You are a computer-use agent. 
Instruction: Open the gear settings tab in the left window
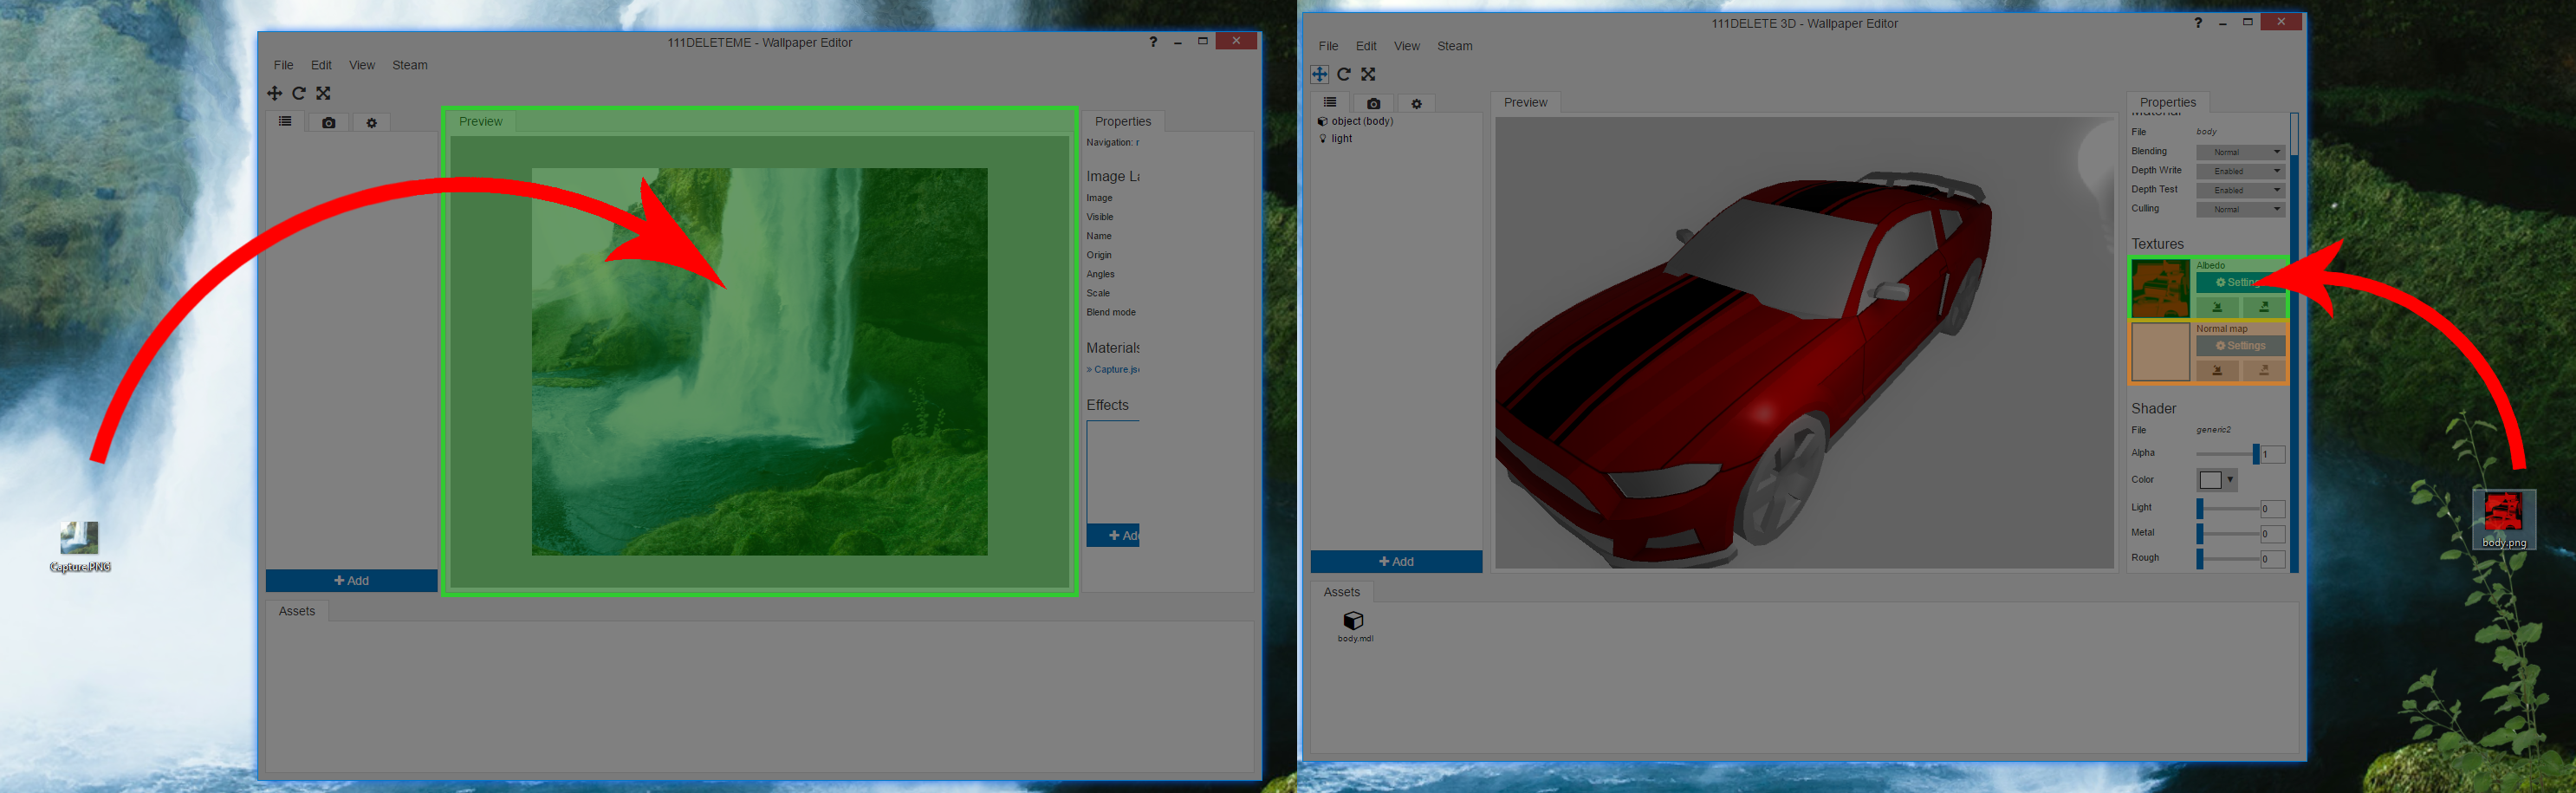[x=372, y=123]
